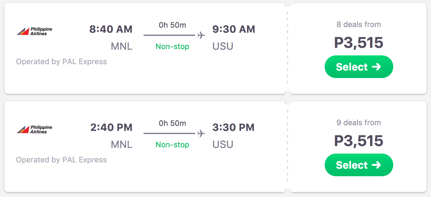
Task: Select the afternoon 2:40 PM flight deal
Action: pyautogui.click(x=359, y=165)
